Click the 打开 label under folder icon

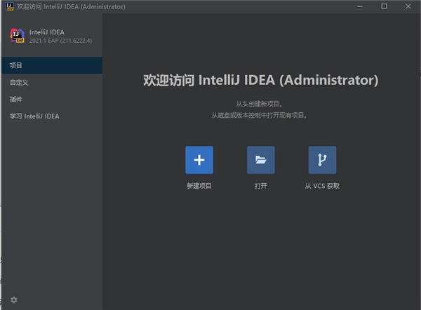tap(261, 186)
